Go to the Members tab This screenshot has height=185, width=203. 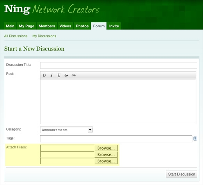click(x=47, y=26)
